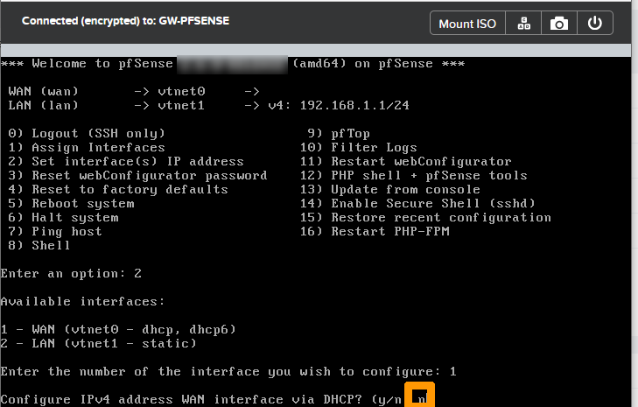Viewport: 638px width, 407px height.
Task: Click the LAN address 192.168.1.1/24
Action: pyautogui.click(x=354, y=105)
